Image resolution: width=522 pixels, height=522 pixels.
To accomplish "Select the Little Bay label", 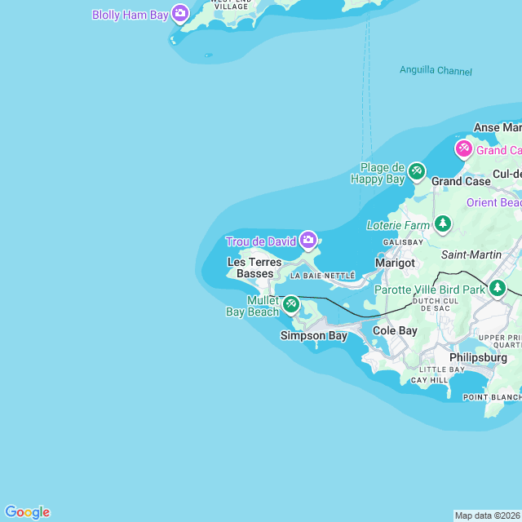I will click(442, 369).
